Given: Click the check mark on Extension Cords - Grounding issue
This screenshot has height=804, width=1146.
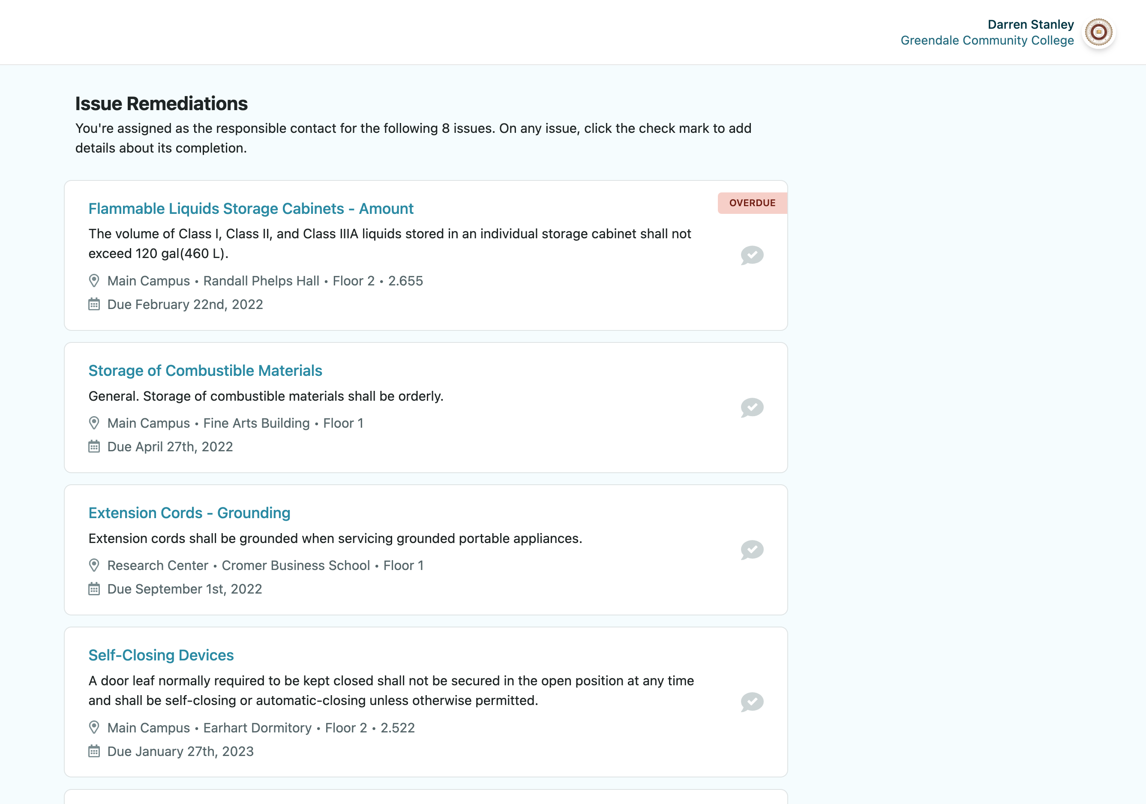Looking at the screenshot, I should click(752, 550).
